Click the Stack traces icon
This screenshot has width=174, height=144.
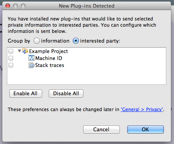31,65
